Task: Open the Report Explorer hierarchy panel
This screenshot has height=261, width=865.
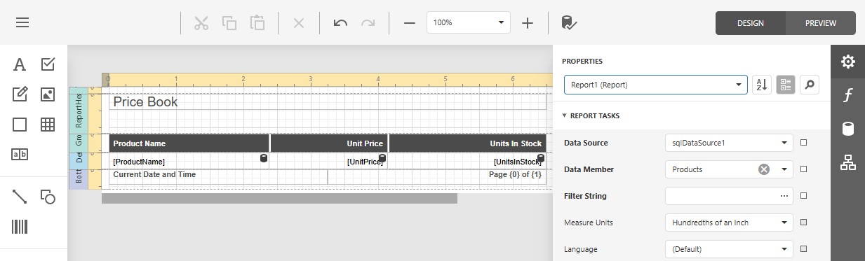Action: coord(848,163)
